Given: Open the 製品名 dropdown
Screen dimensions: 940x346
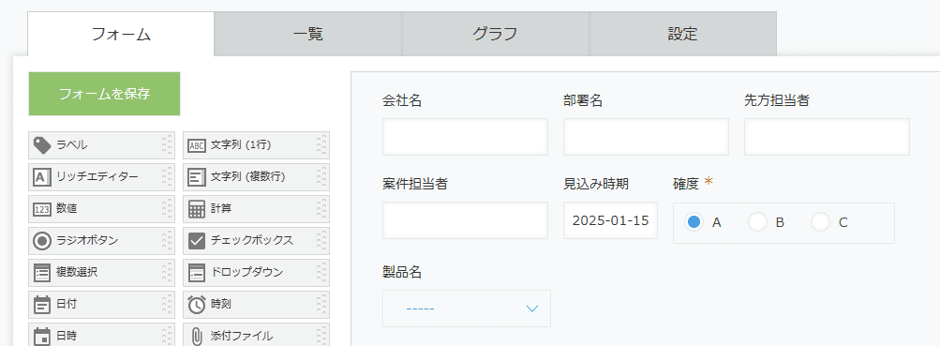Looking at the screenshot, I should 467,308.
